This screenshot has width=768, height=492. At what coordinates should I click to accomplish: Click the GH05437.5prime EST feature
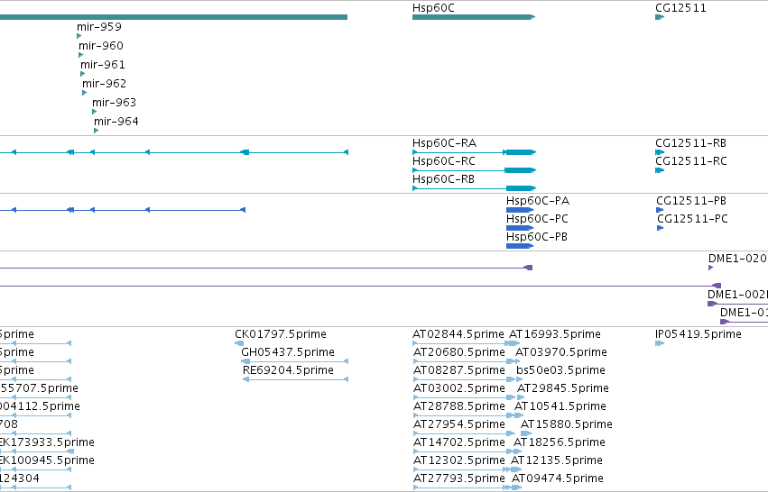tap(295, 361)
